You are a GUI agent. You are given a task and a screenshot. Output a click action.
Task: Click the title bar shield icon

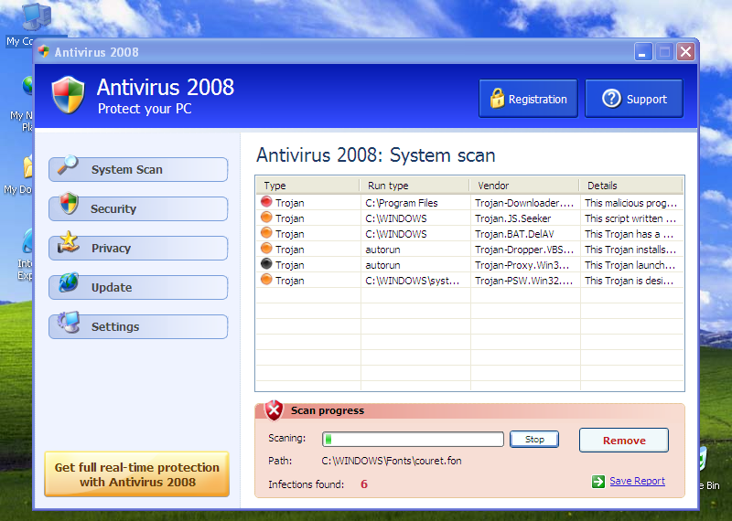coord(44,51)
